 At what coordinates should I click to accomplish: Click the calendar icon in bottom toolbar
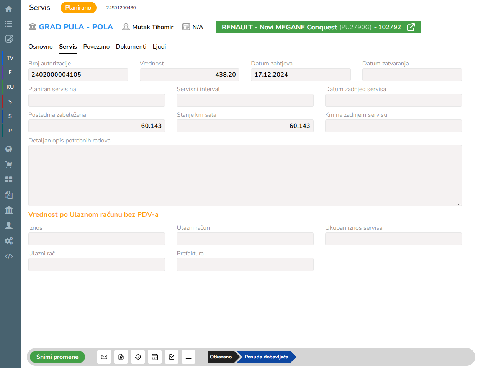155,357
